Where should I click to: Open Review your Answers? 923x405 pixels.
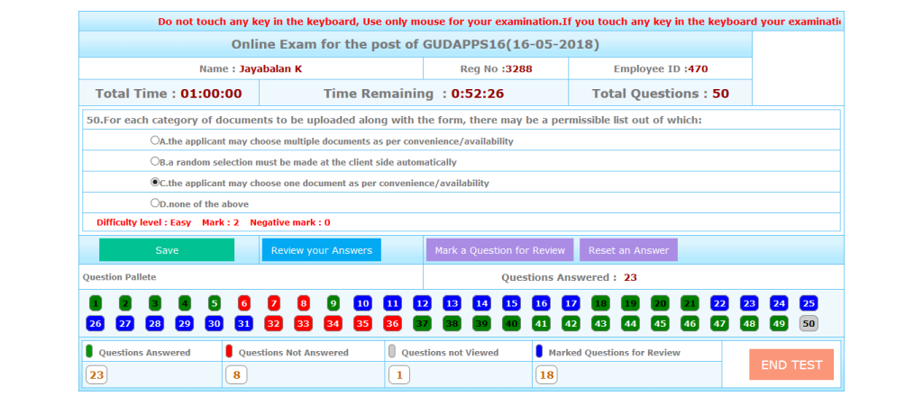322,250
